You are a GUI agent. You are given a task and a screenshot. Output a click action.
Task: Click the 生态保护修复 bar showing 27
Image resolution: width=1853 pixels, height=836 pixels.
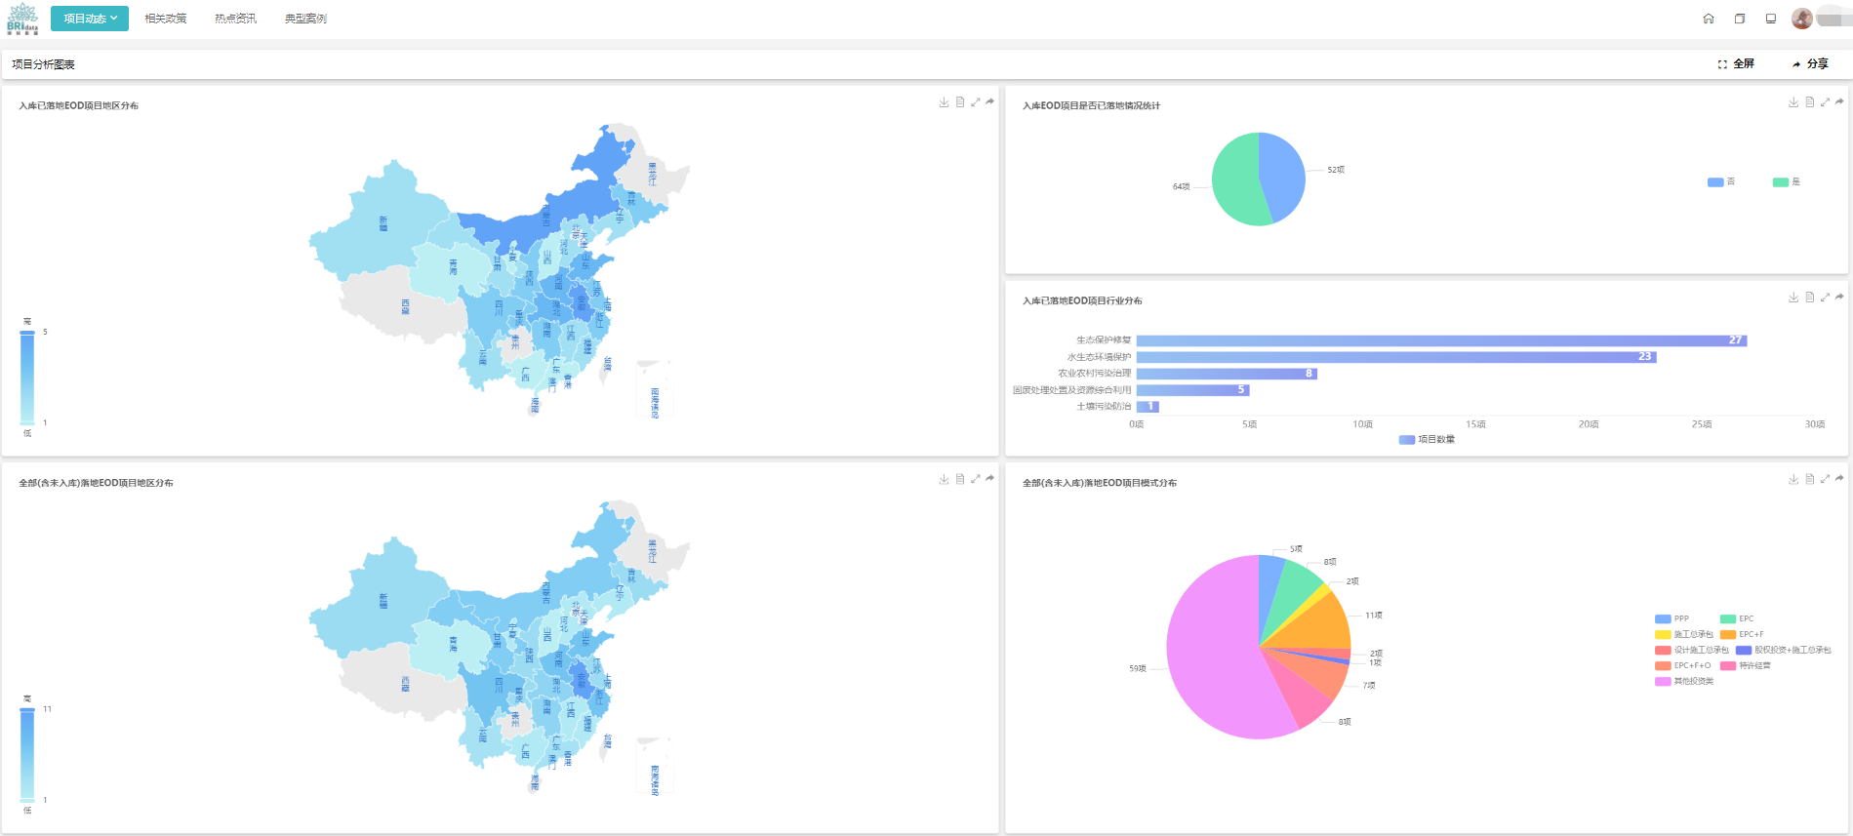pos(1441,340)
